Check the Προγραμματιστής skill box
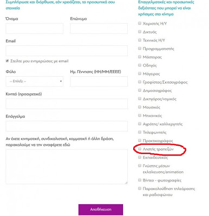The image size is (209, 216). click(140, 49)
